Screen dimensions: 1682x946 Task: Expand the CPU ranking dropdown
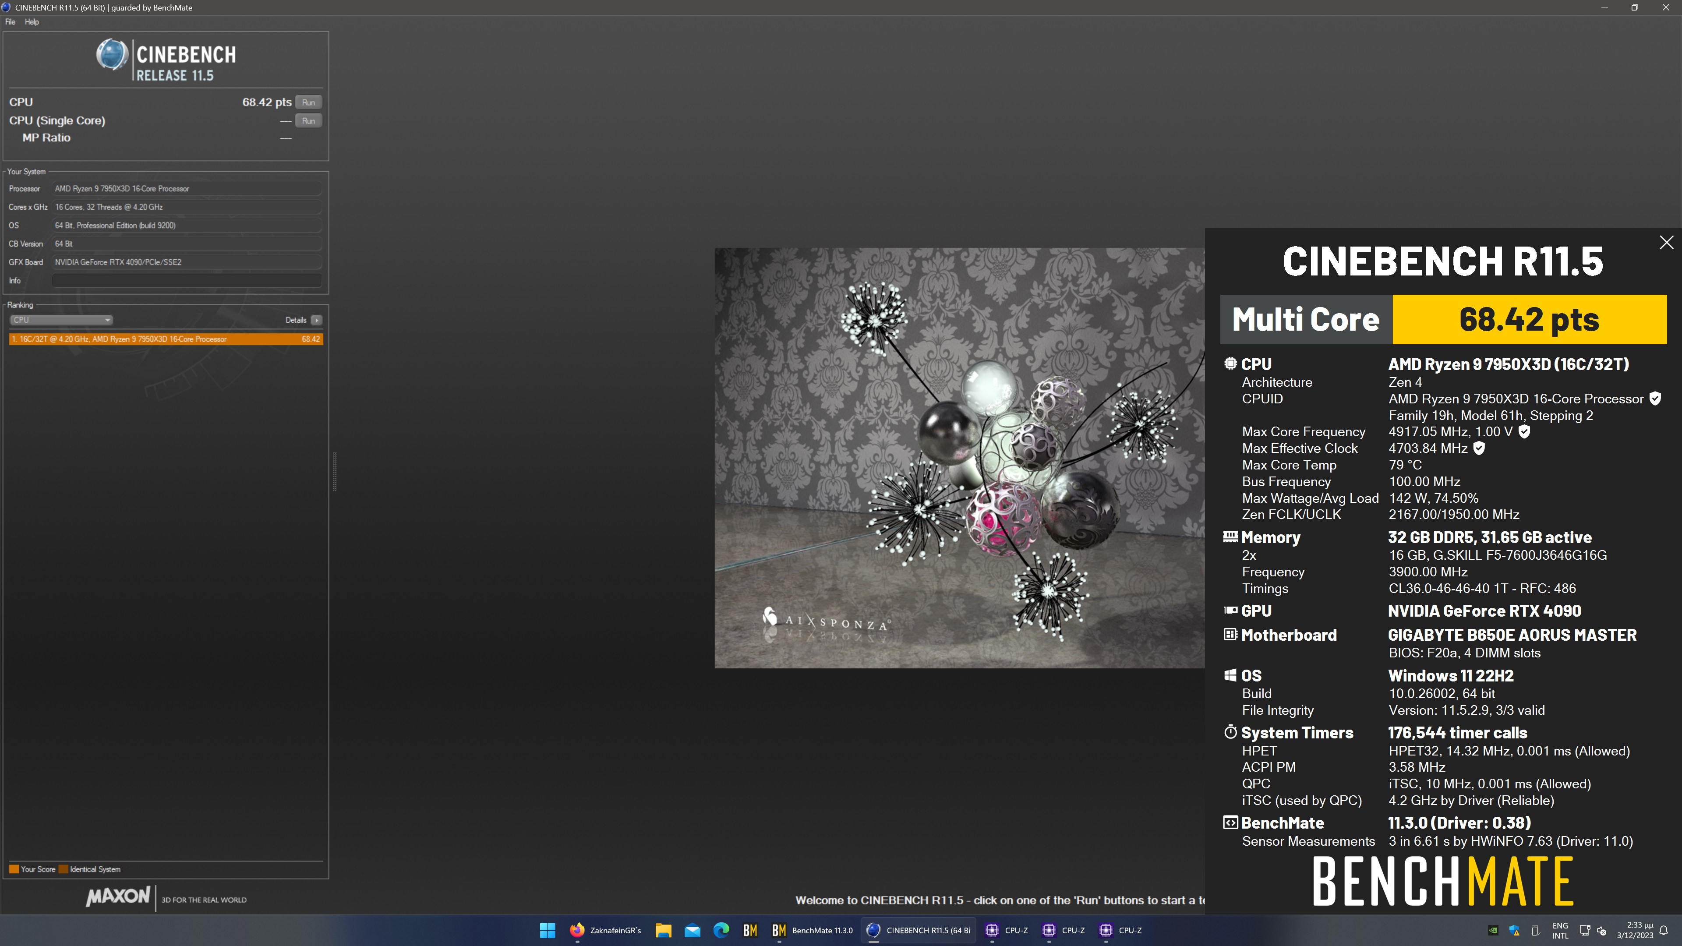point(61,320)
